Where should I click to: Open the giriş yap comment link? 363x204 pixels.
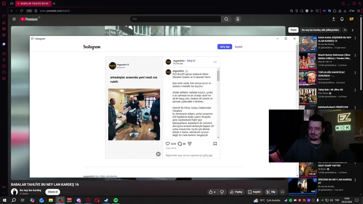(208, 155)
